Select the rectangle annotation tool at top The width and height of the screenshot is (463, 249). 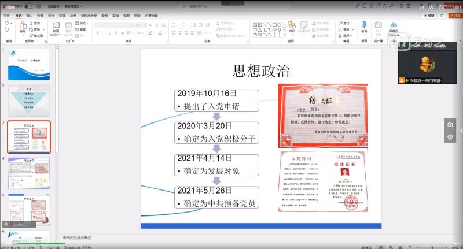click(365, 6)
